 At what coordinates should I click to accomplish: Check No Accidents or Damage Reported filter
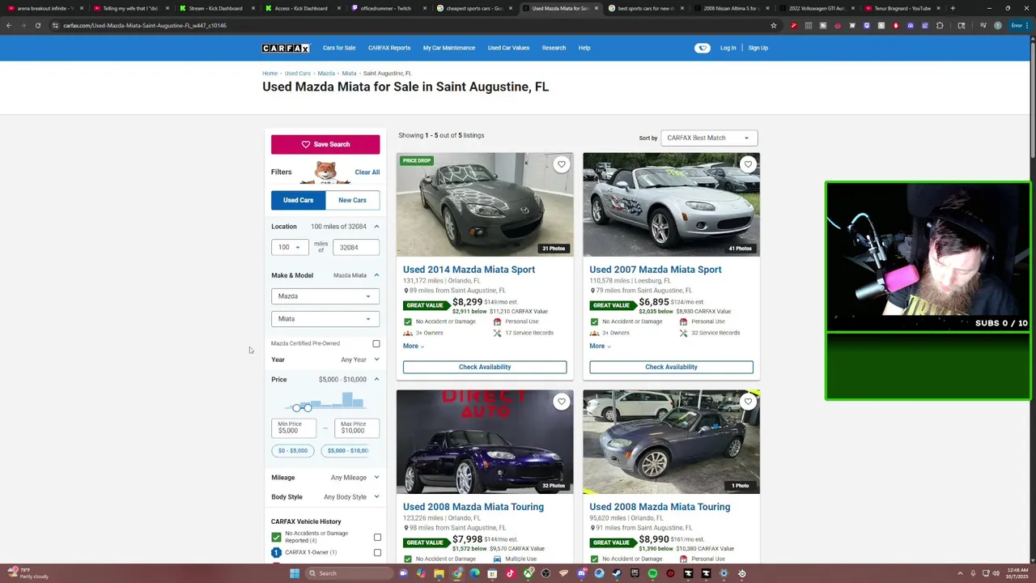pyautogui.click(x=377, y=537)
